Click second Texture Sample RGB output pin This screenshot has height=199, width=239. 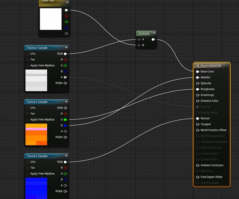tap(65, 108)
